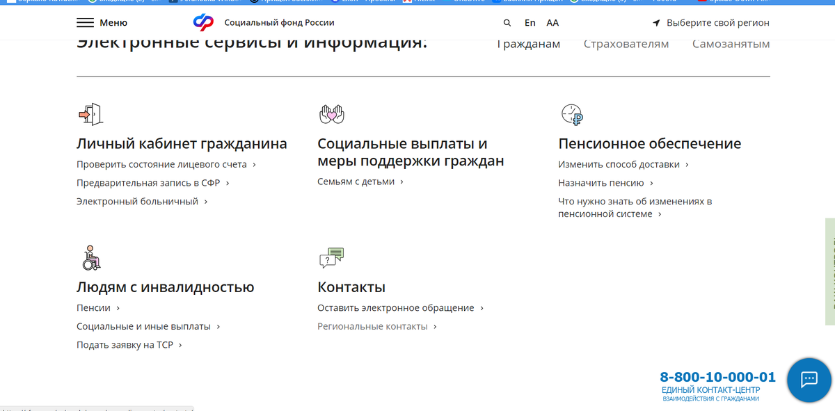
Task: Click hands-with-heart social payments icon
Action: (332, 113)
